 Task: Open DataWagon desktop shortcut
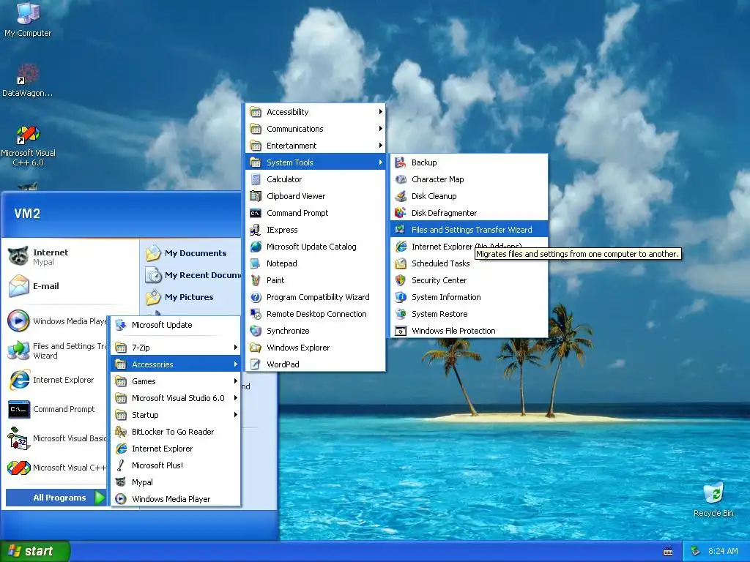tap(28, 80)
